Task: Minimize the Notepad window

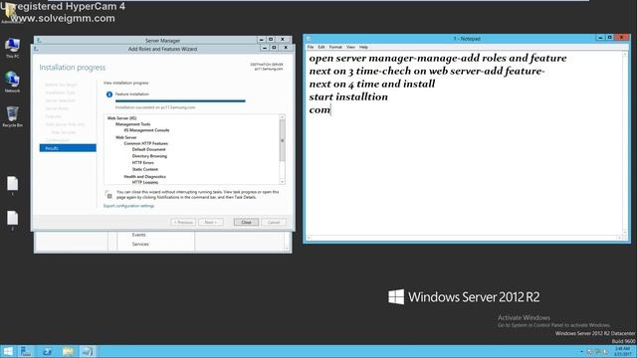Action: (600, 38)
